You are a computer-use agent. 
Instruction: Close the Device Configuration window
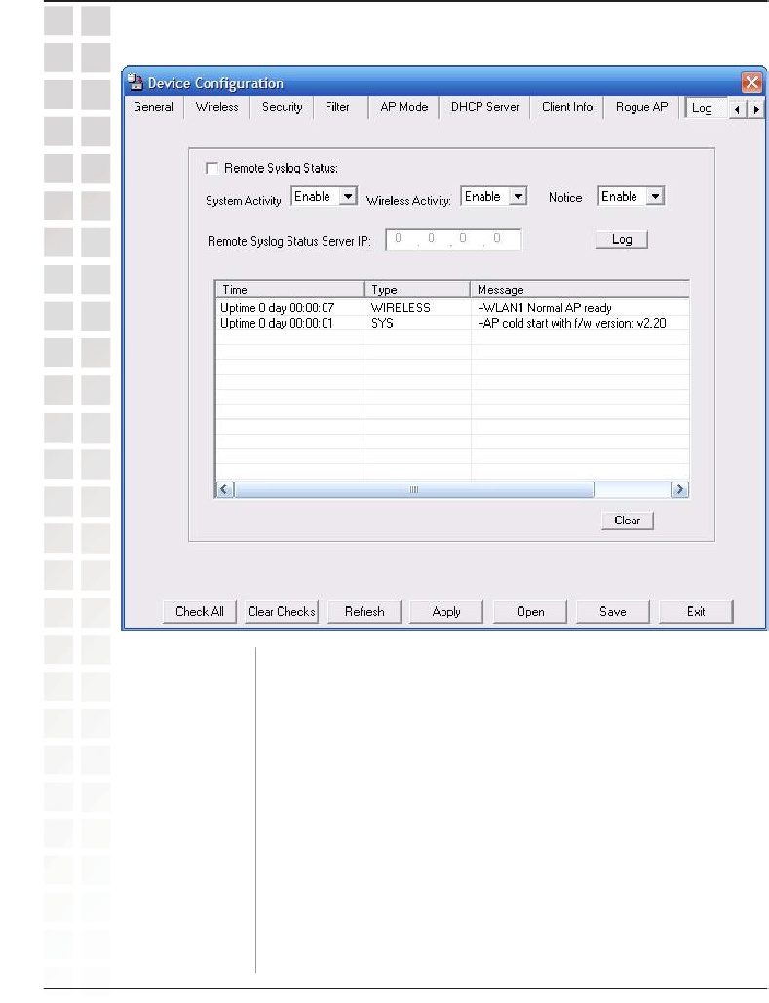(750, 83)
